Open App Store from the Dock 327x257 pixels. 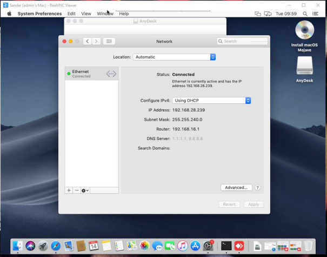(195, 246)
